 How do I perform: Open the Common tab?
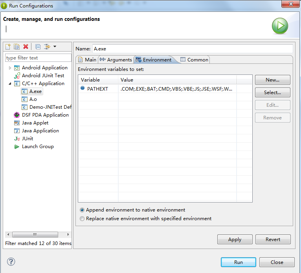click(194, 60)
